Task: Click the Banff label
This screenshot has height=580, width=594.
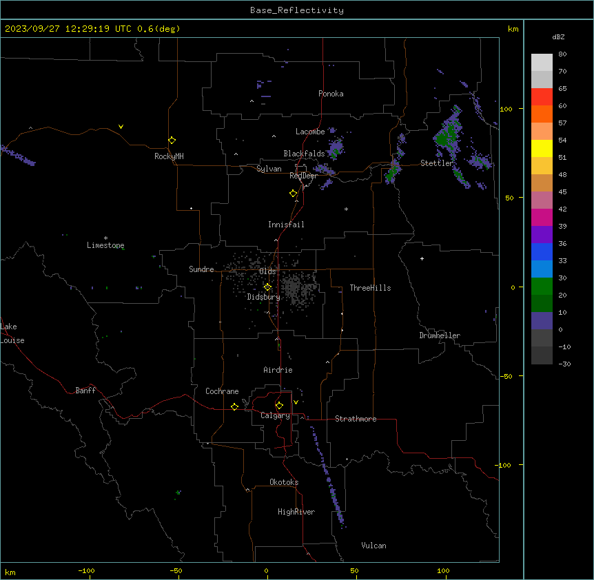Action: click(85, 391)
